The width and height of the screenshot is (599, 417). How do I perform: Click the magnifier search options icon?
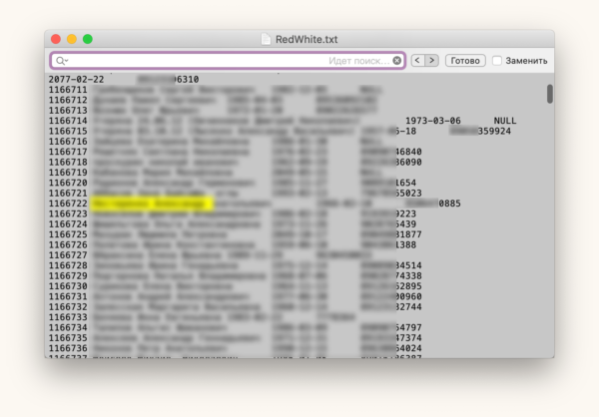tap(62, 61)
